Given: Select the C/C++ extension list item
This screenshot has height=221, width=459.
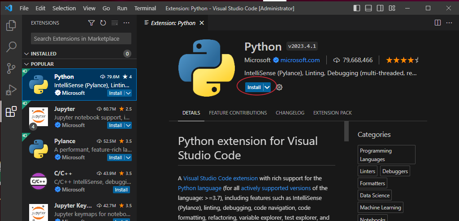Looking at the screenshot, I should tap(79, 181).
